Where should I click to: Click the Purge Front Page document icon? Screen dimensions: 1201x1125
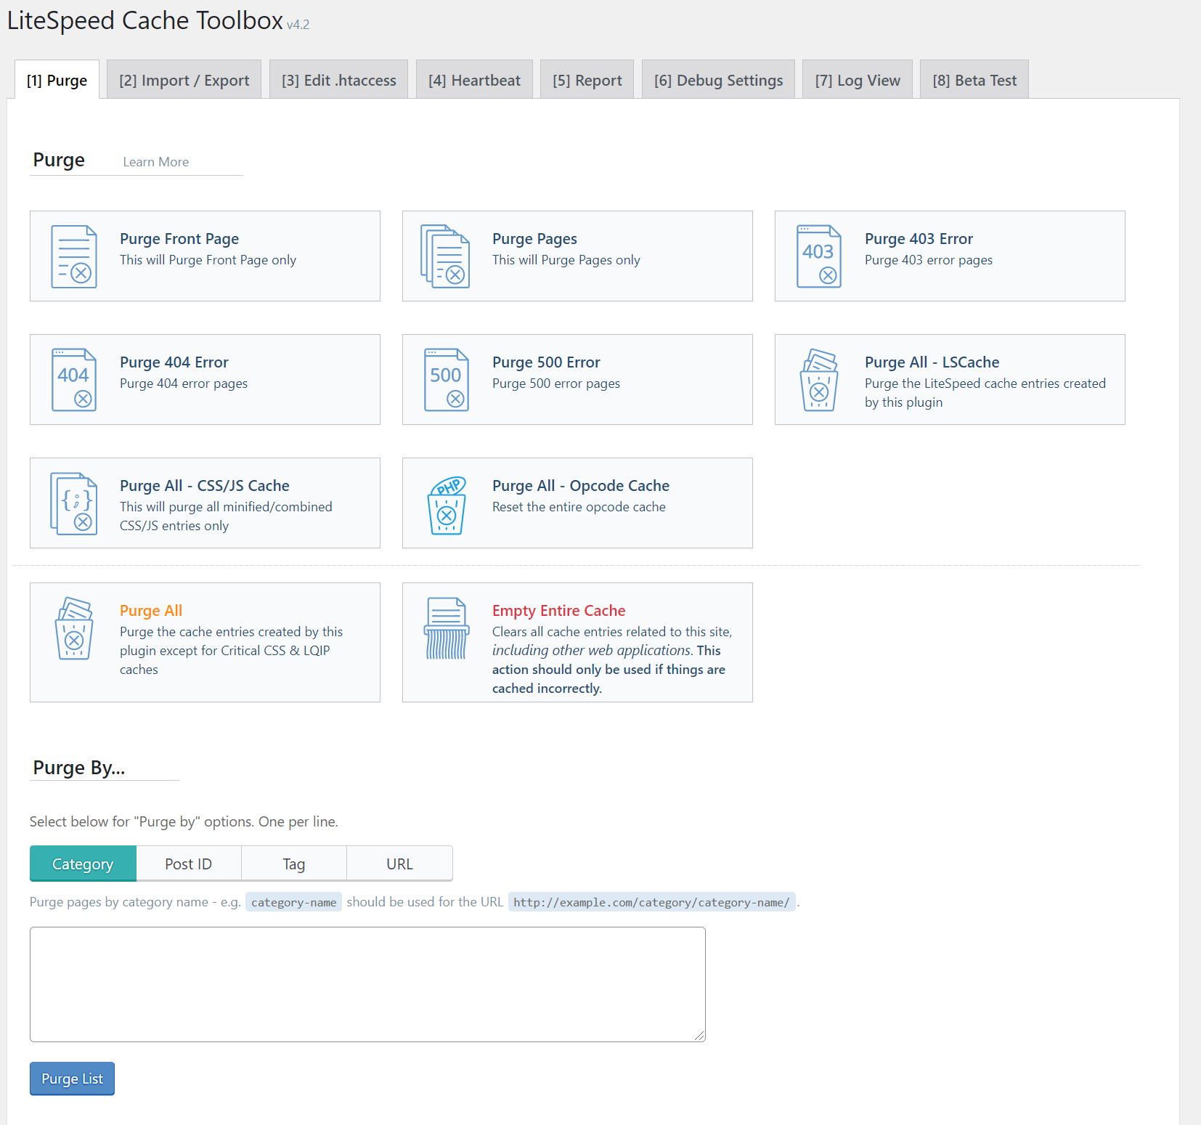pyautogui.click(x=74, y=256)
